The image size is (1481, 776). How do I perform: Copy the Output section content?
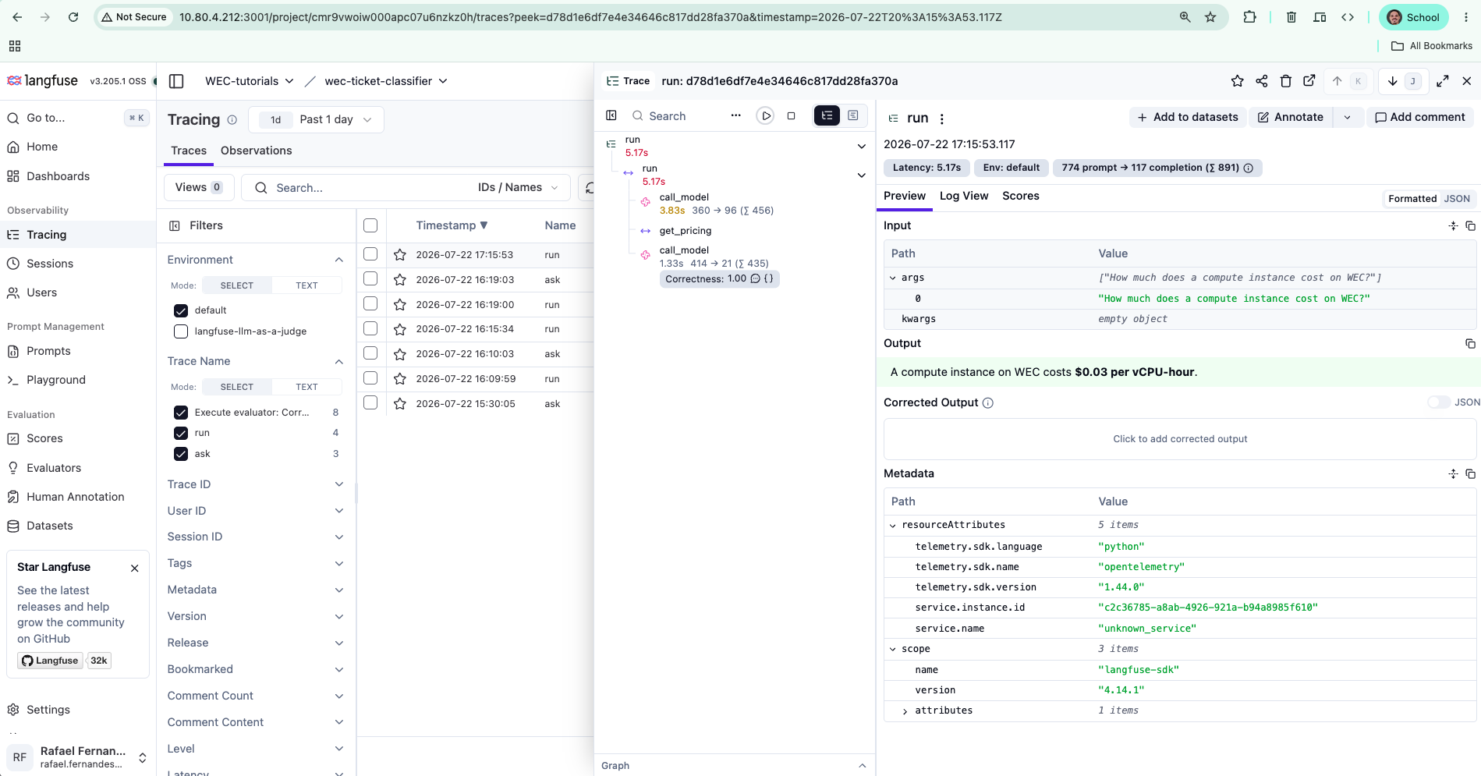point(1470,343)
